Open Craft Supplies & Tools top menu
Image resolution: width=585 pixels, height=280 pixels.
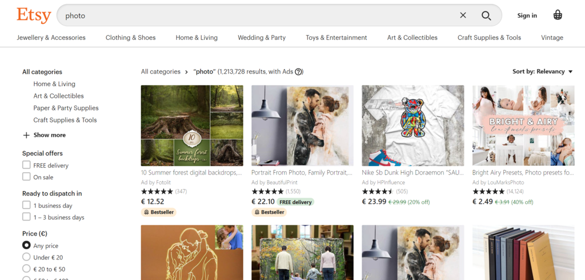490,38
